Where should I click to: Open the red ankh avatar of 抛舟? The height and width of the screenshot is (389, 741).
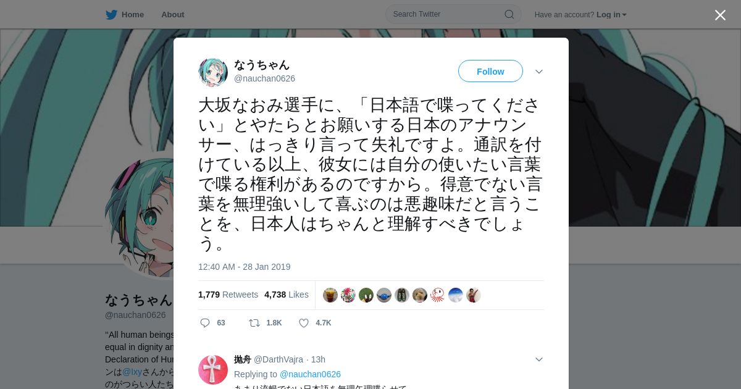(x=213, y=370)
